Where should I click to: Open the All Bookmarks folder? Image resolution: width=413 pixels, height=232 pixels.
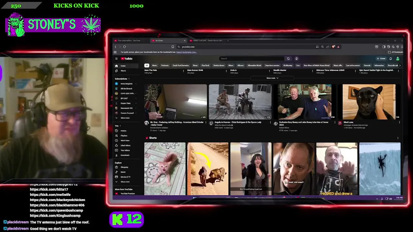[396, 52]
